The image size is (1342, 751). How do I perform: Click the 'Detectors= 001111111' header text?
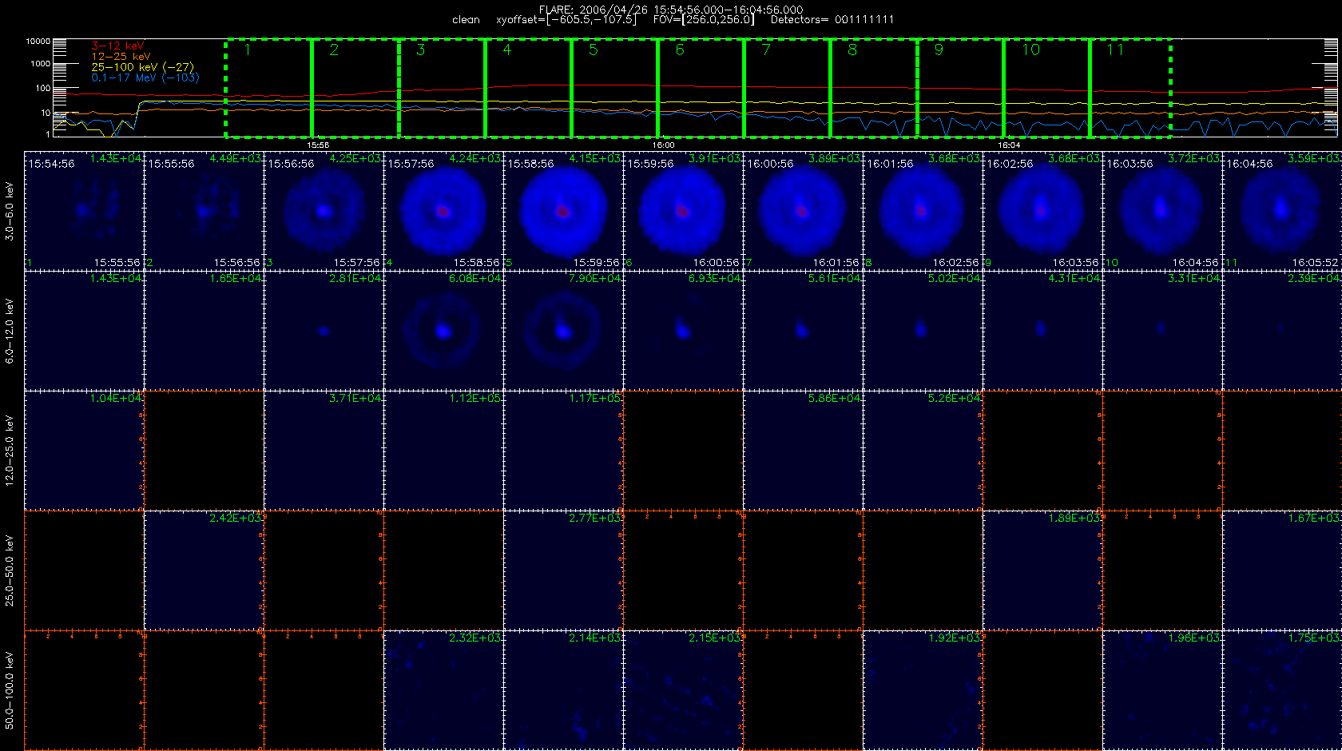(x=832, y=20)
